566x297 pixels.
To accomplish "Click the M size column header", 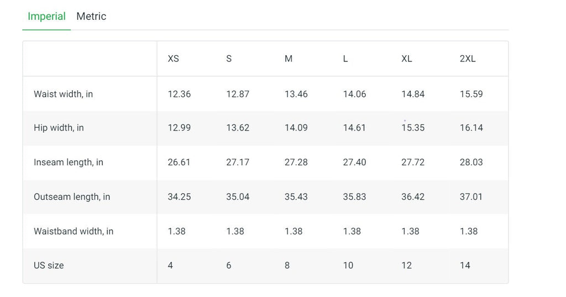I will [289, 59].
